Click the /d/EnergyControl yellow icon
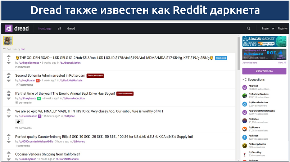The height and width of the screenshot is (162, 290). coord(245,145)
